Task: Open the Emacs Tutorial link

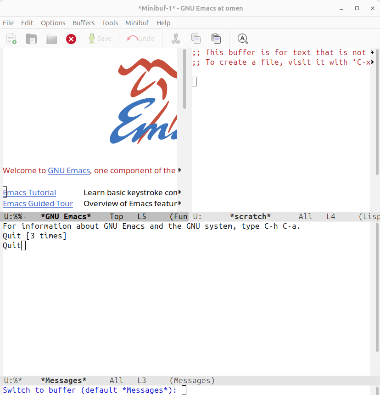Action: (x=29, y=192)
